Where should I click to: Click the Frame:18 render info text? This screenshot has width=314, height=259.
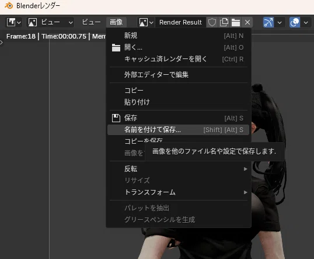tap(21, 36)
